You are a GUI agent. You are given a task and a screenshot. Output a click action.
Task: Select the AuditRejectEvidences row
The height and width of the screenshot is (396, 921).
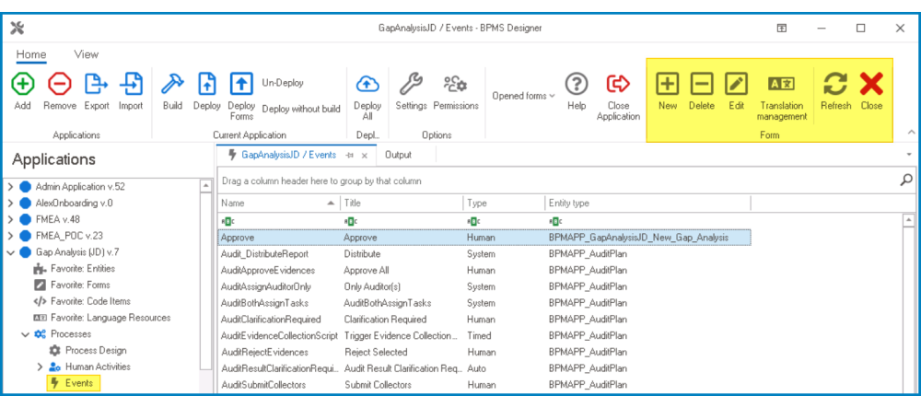point(484,353)
